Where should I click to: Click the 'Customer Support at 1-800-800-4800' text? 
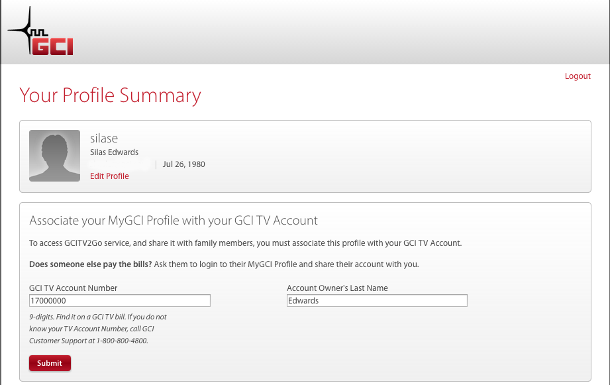click(88, 341)
